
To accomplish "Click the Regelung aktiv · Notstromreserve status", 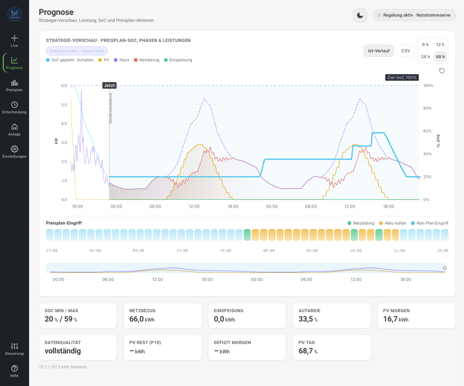I will pyautogui.click(x=414, y=15).
